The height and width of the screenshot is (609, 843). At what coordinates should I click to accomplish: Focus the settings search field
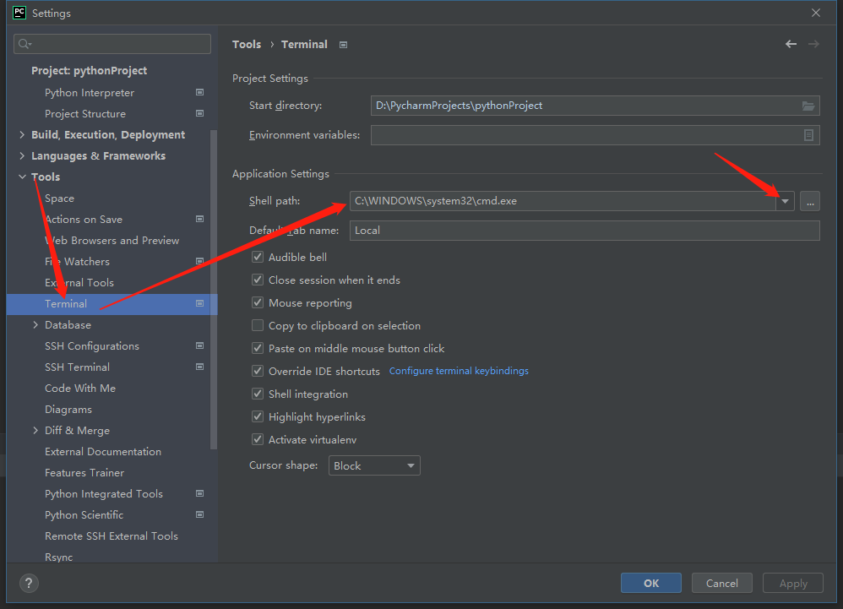coord(112,44)
